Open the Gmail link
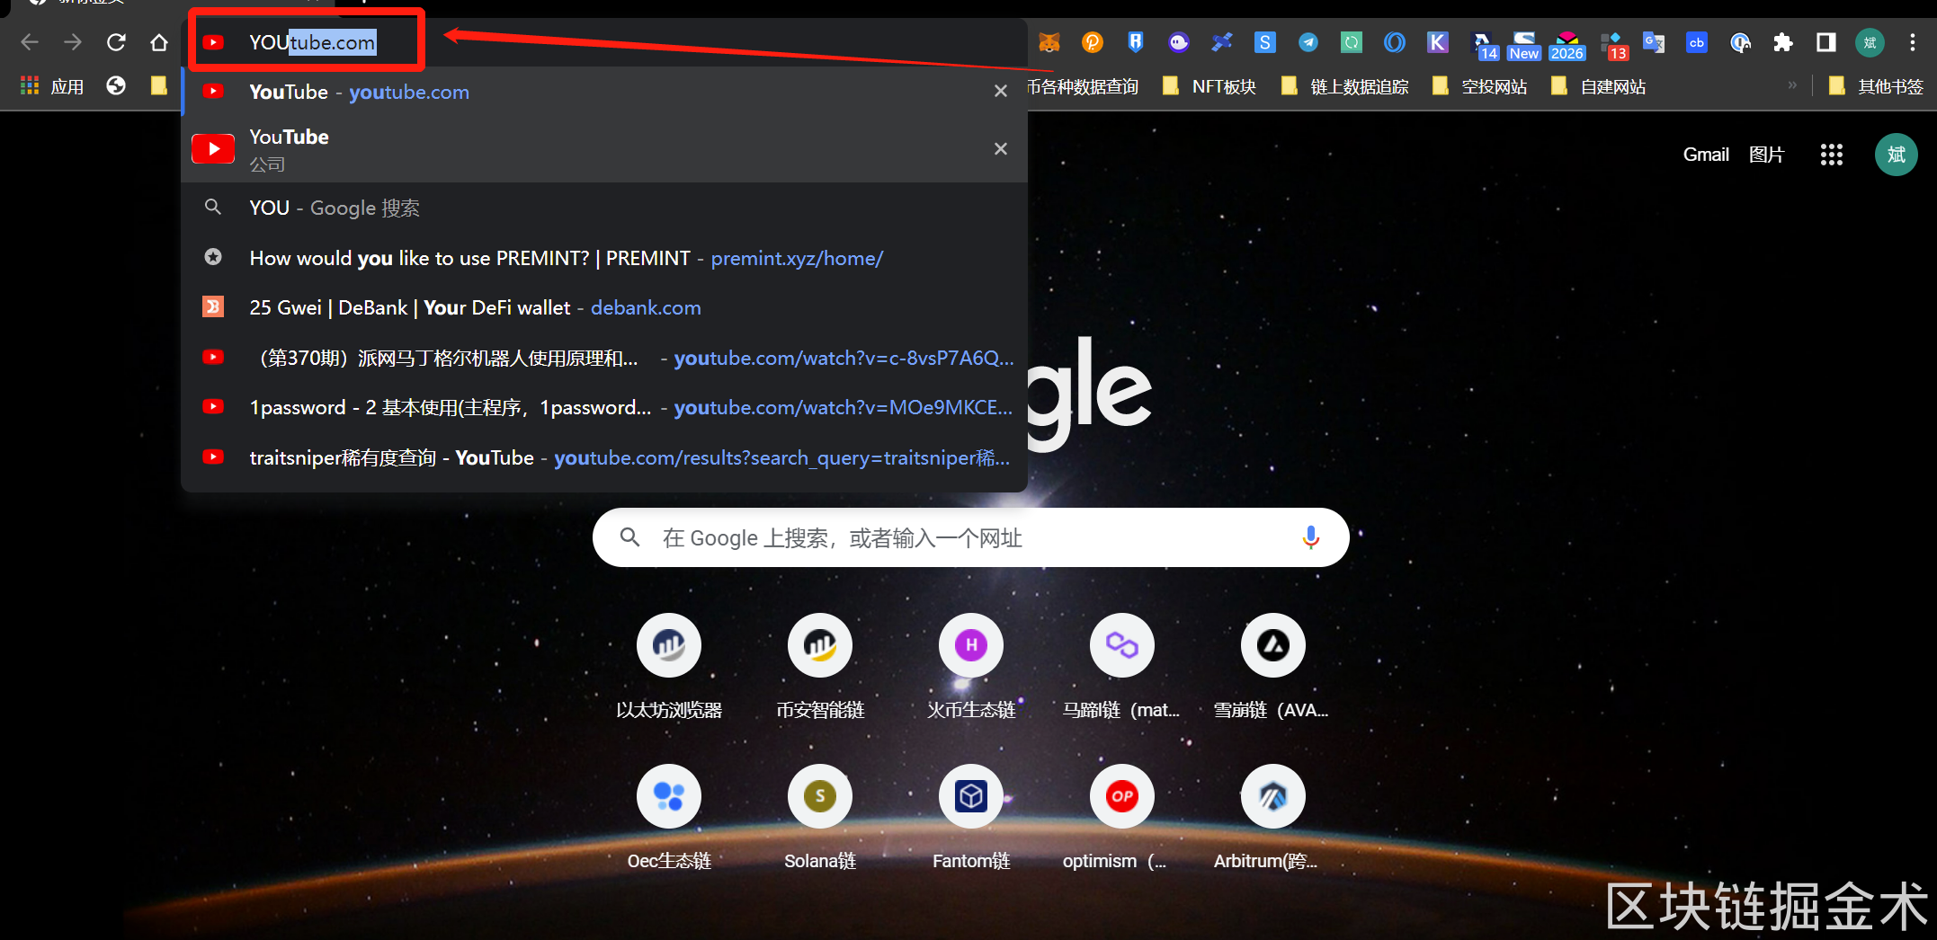The image size is (1937, 940). pyautogui.click(x=1706, y=155)
